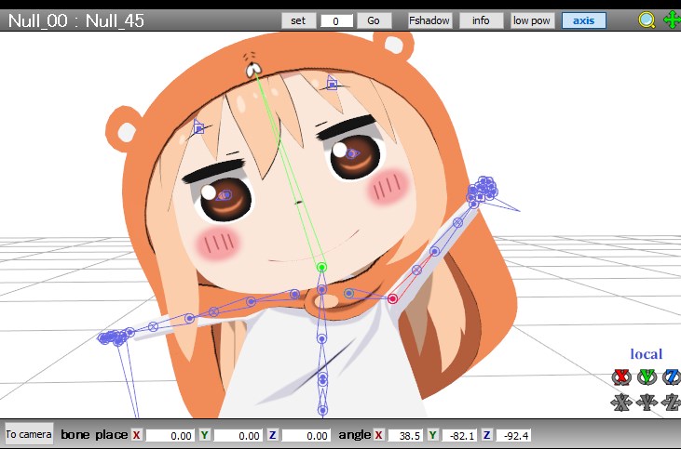Select the gray Z move axis icon
The width and height of the screenshot is (681, 449).
pos(672,403)
